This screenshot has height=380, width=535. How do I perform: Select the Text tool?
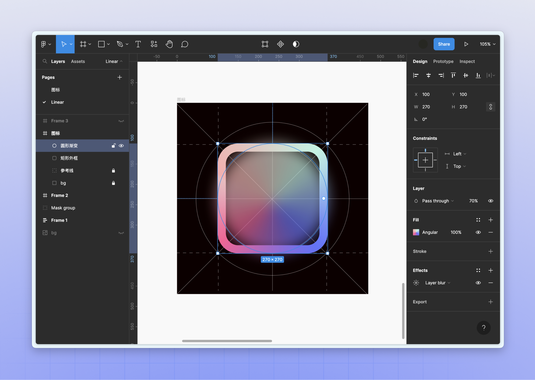(x=138, y=44)
